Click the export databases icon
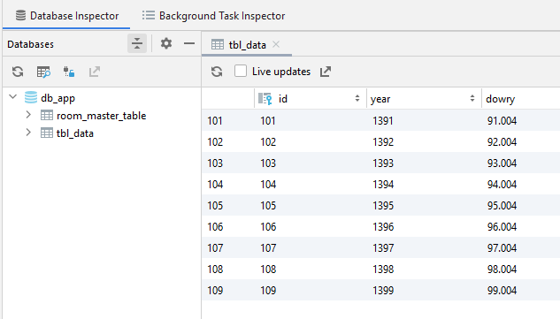This screenshot has height=319, width=560. [95, 72]
